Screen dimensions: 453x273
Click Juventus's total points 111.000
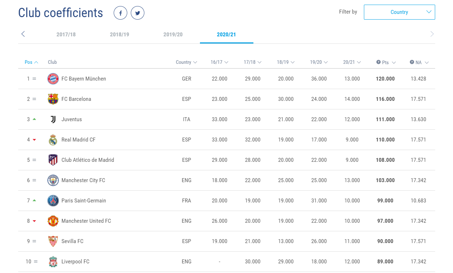tap(385, 119)
